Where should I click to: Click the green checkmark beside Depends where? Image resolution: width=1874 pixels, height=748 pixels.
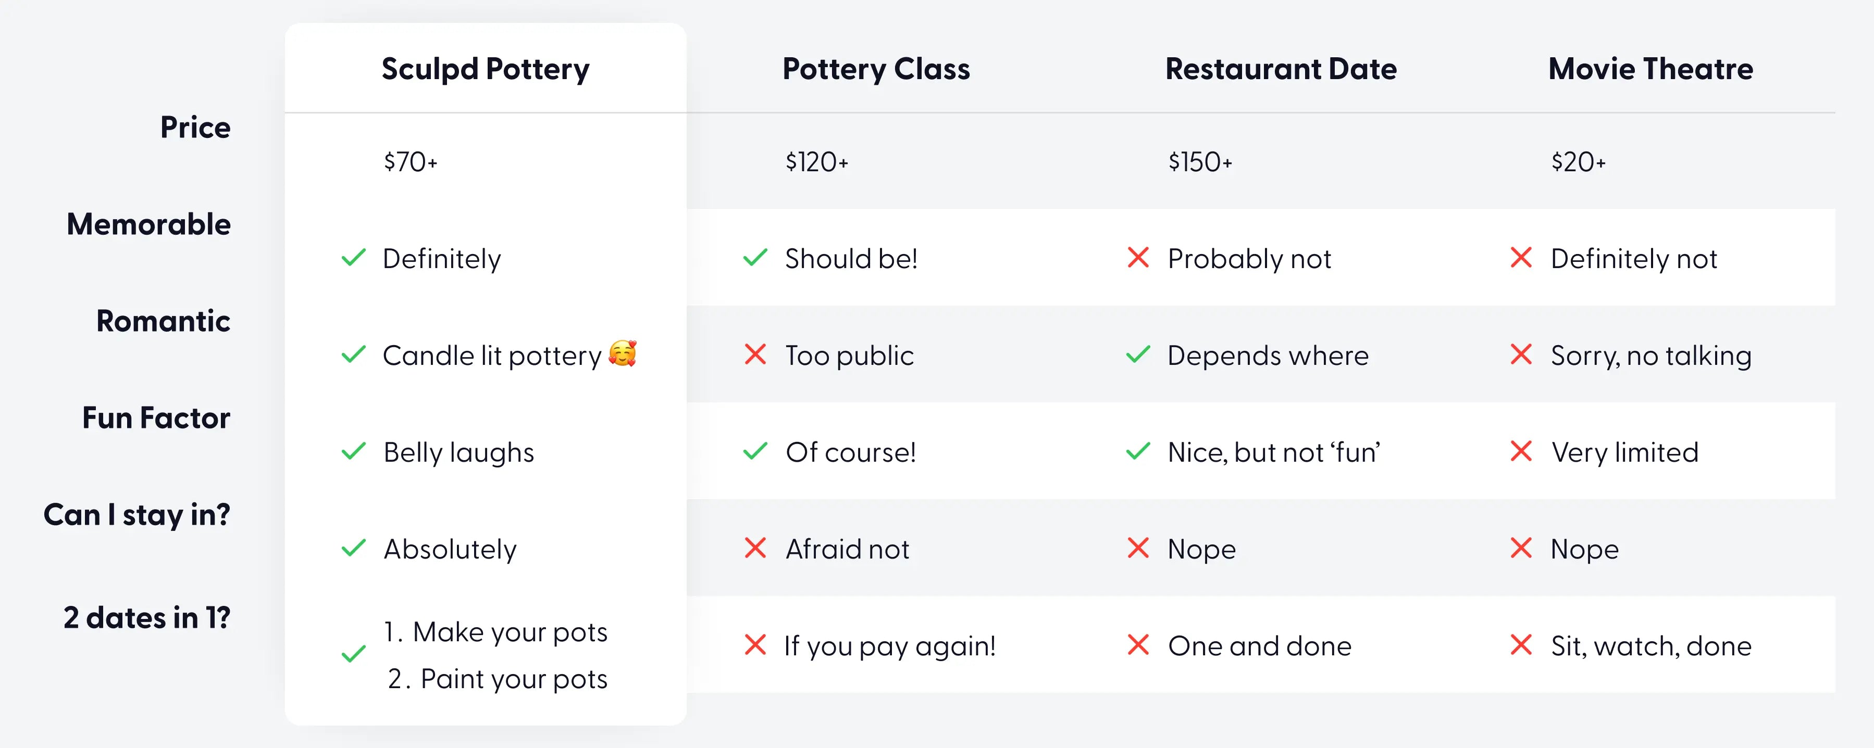1138,354
